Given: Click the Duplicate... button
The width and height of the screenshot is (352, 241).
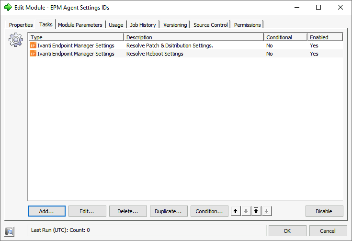Looking at the screenshot, I should tap(169, 211).
